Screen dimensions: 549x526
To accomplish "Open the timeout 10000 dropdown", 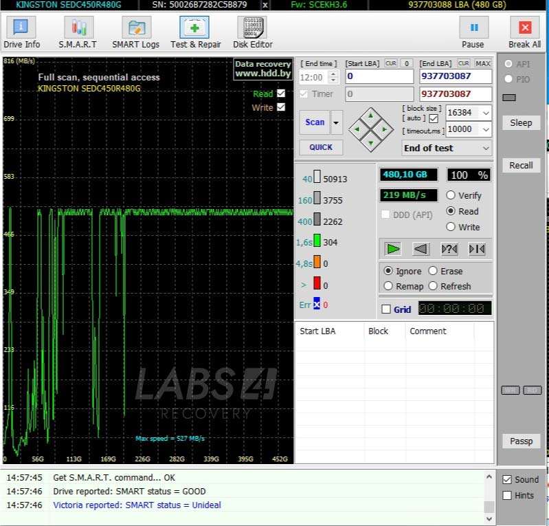I will tap(486, 129).
